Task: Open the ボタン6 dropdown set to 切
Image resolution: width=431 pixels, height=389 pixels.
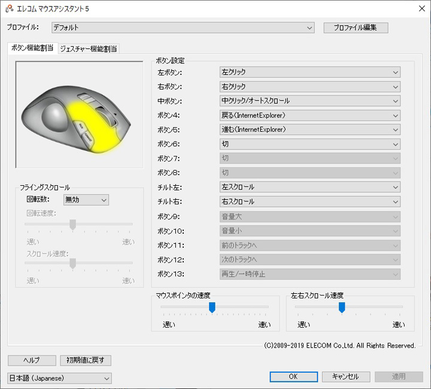Action: (309, 144)
